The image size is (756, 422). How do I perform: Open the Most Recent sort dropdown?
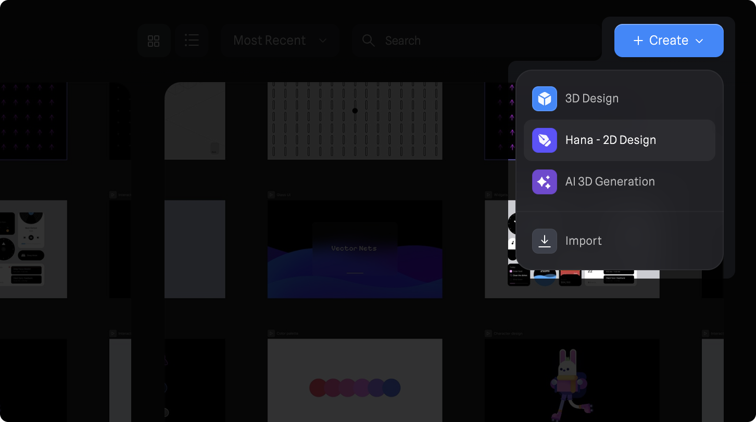point(280,41)
